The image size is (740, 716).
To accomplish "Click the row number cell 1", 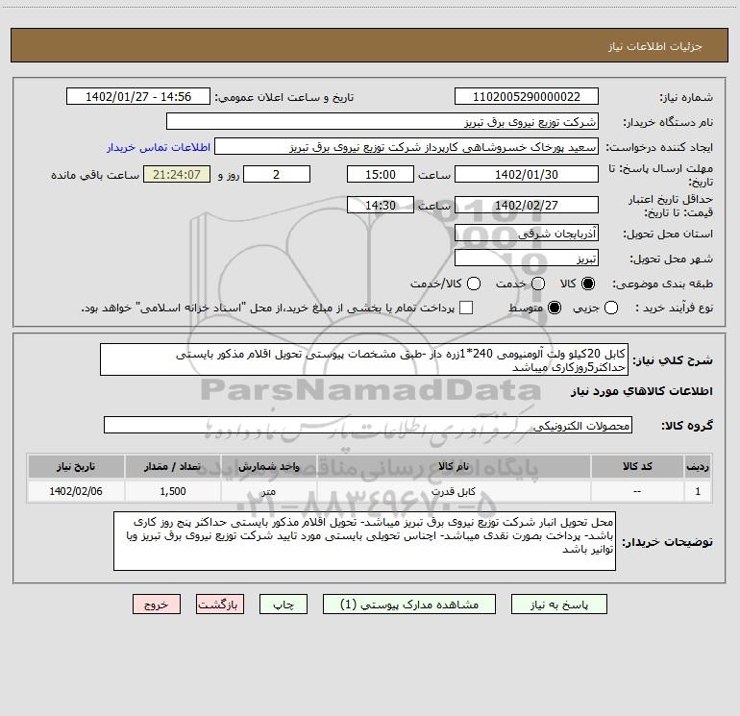I will pos(698,491).
